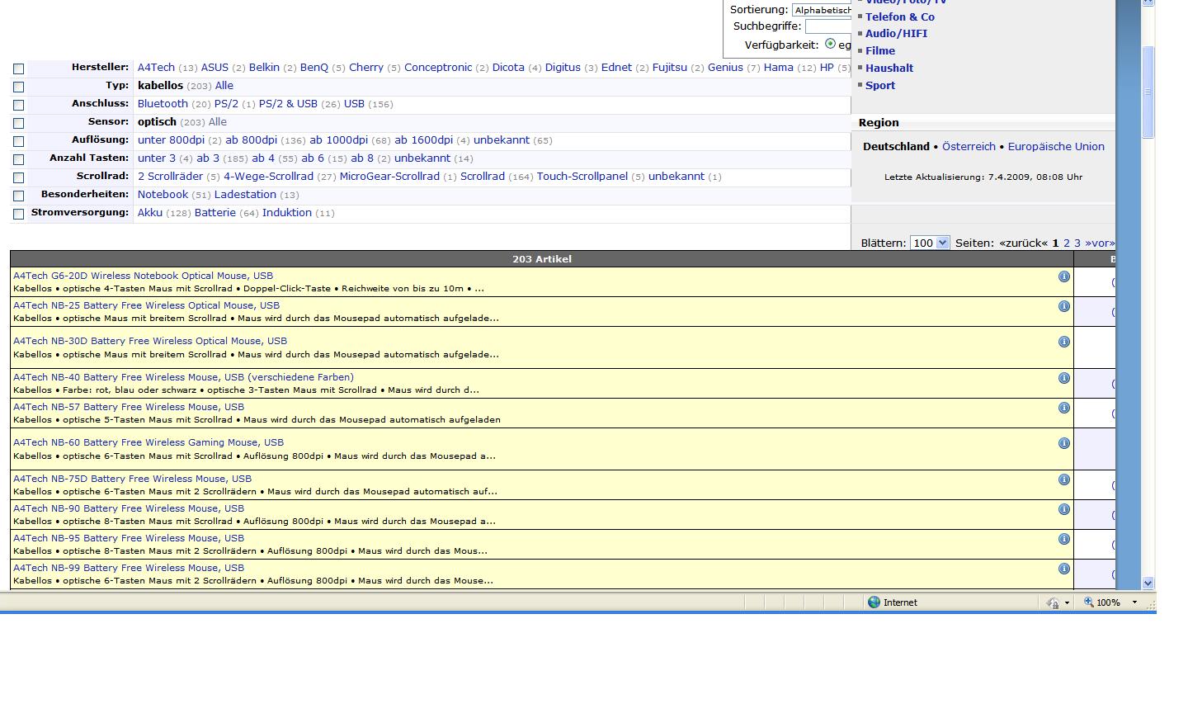The width and height of the screenshot is (1188, 718).
Task: Open A4Tech G6-20D Wireless Notebook Optical Mouse
Action: (143, 276)
